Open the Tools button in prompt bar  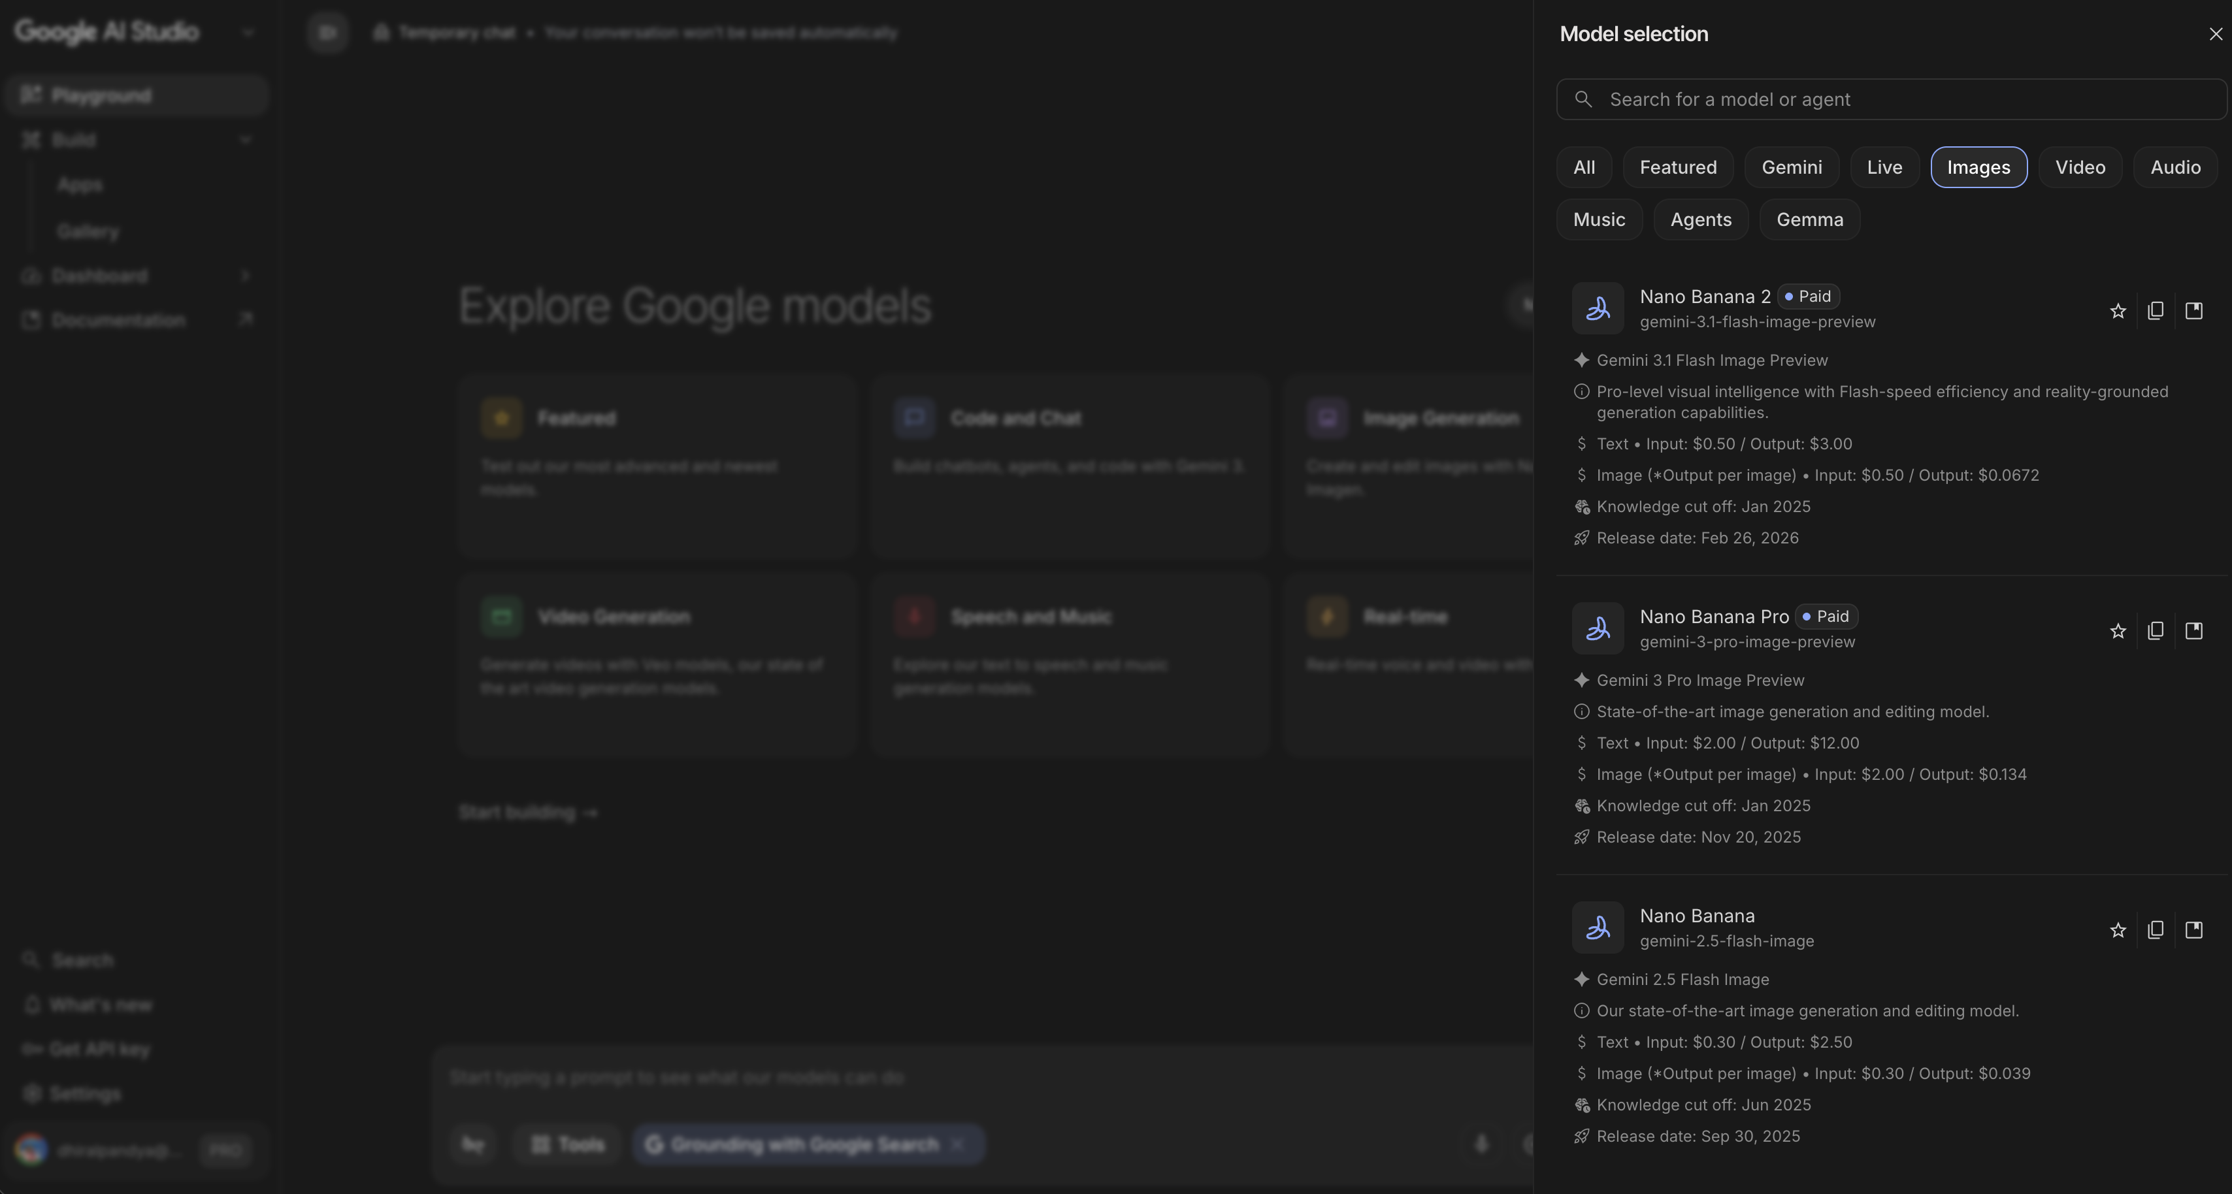(568, 1144)
